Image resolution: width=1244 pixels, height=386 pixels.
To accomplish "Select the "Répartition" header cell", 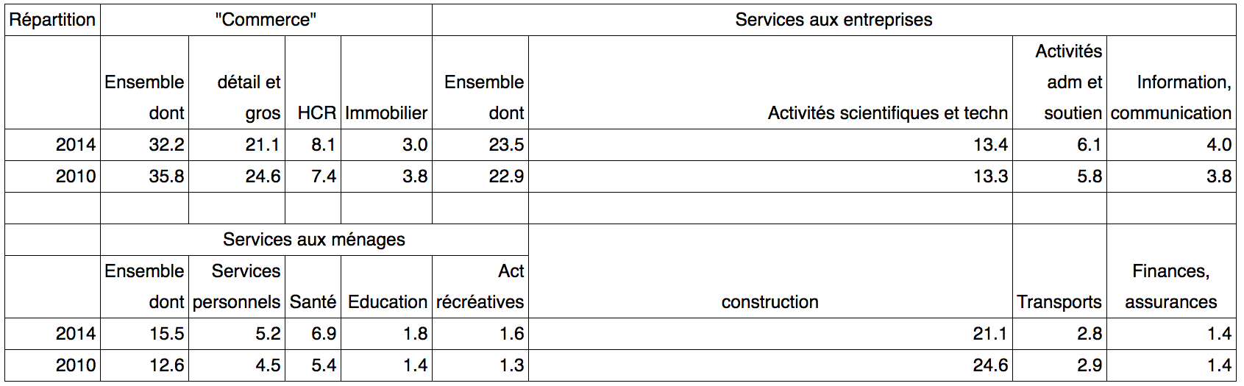I will (52, 20).
